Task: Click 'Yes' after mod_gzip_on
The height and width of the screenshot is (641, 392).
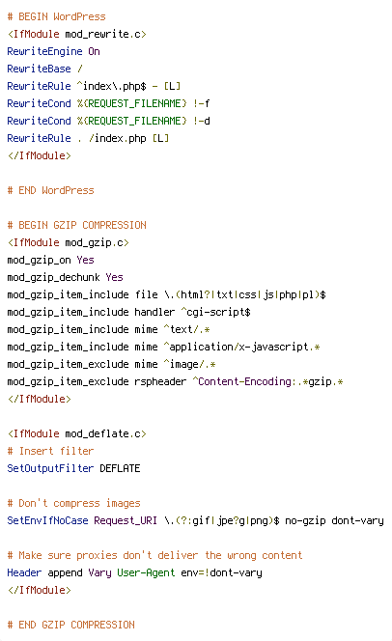Action: (x=85, y=260)
